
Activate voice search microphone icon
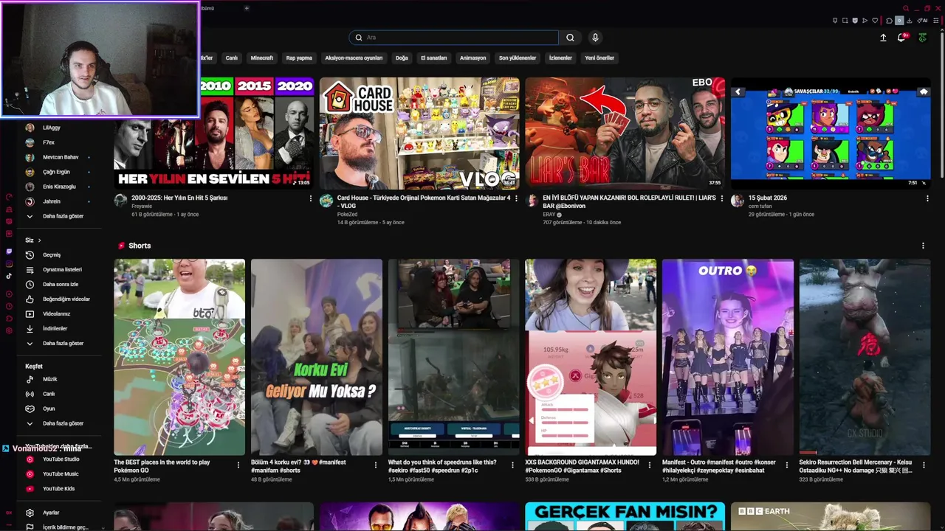tap(595, 38)
